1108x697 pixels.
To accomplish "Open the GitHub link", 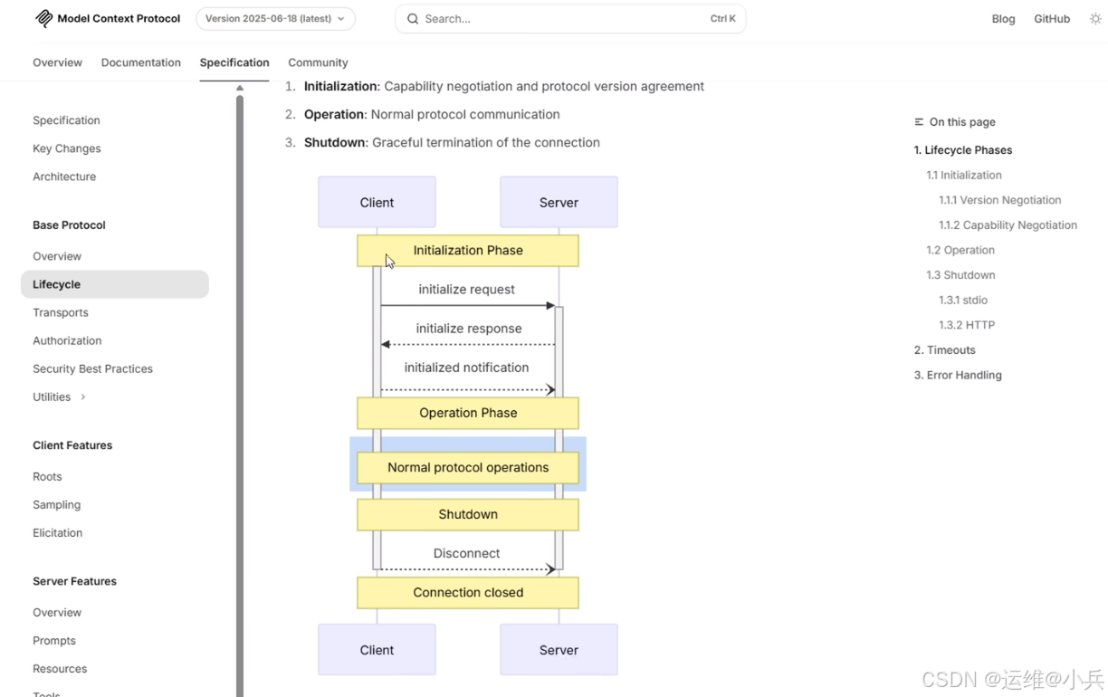I will [1052, 18].
